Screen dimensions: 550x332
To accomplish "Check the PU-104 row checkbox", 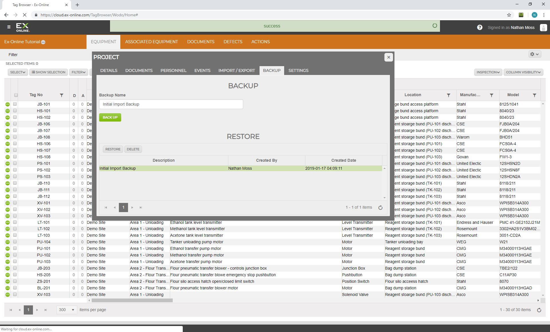I will pos(15,242).
